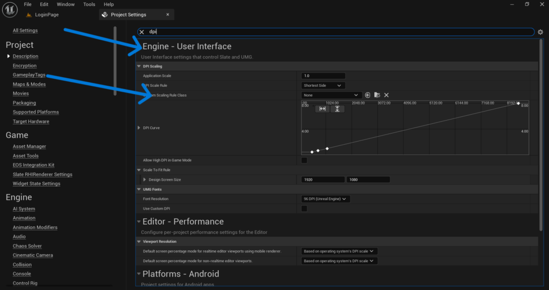The image size is (549, 290).
Task: Open Supported Platforms settings
Action: 36,112
